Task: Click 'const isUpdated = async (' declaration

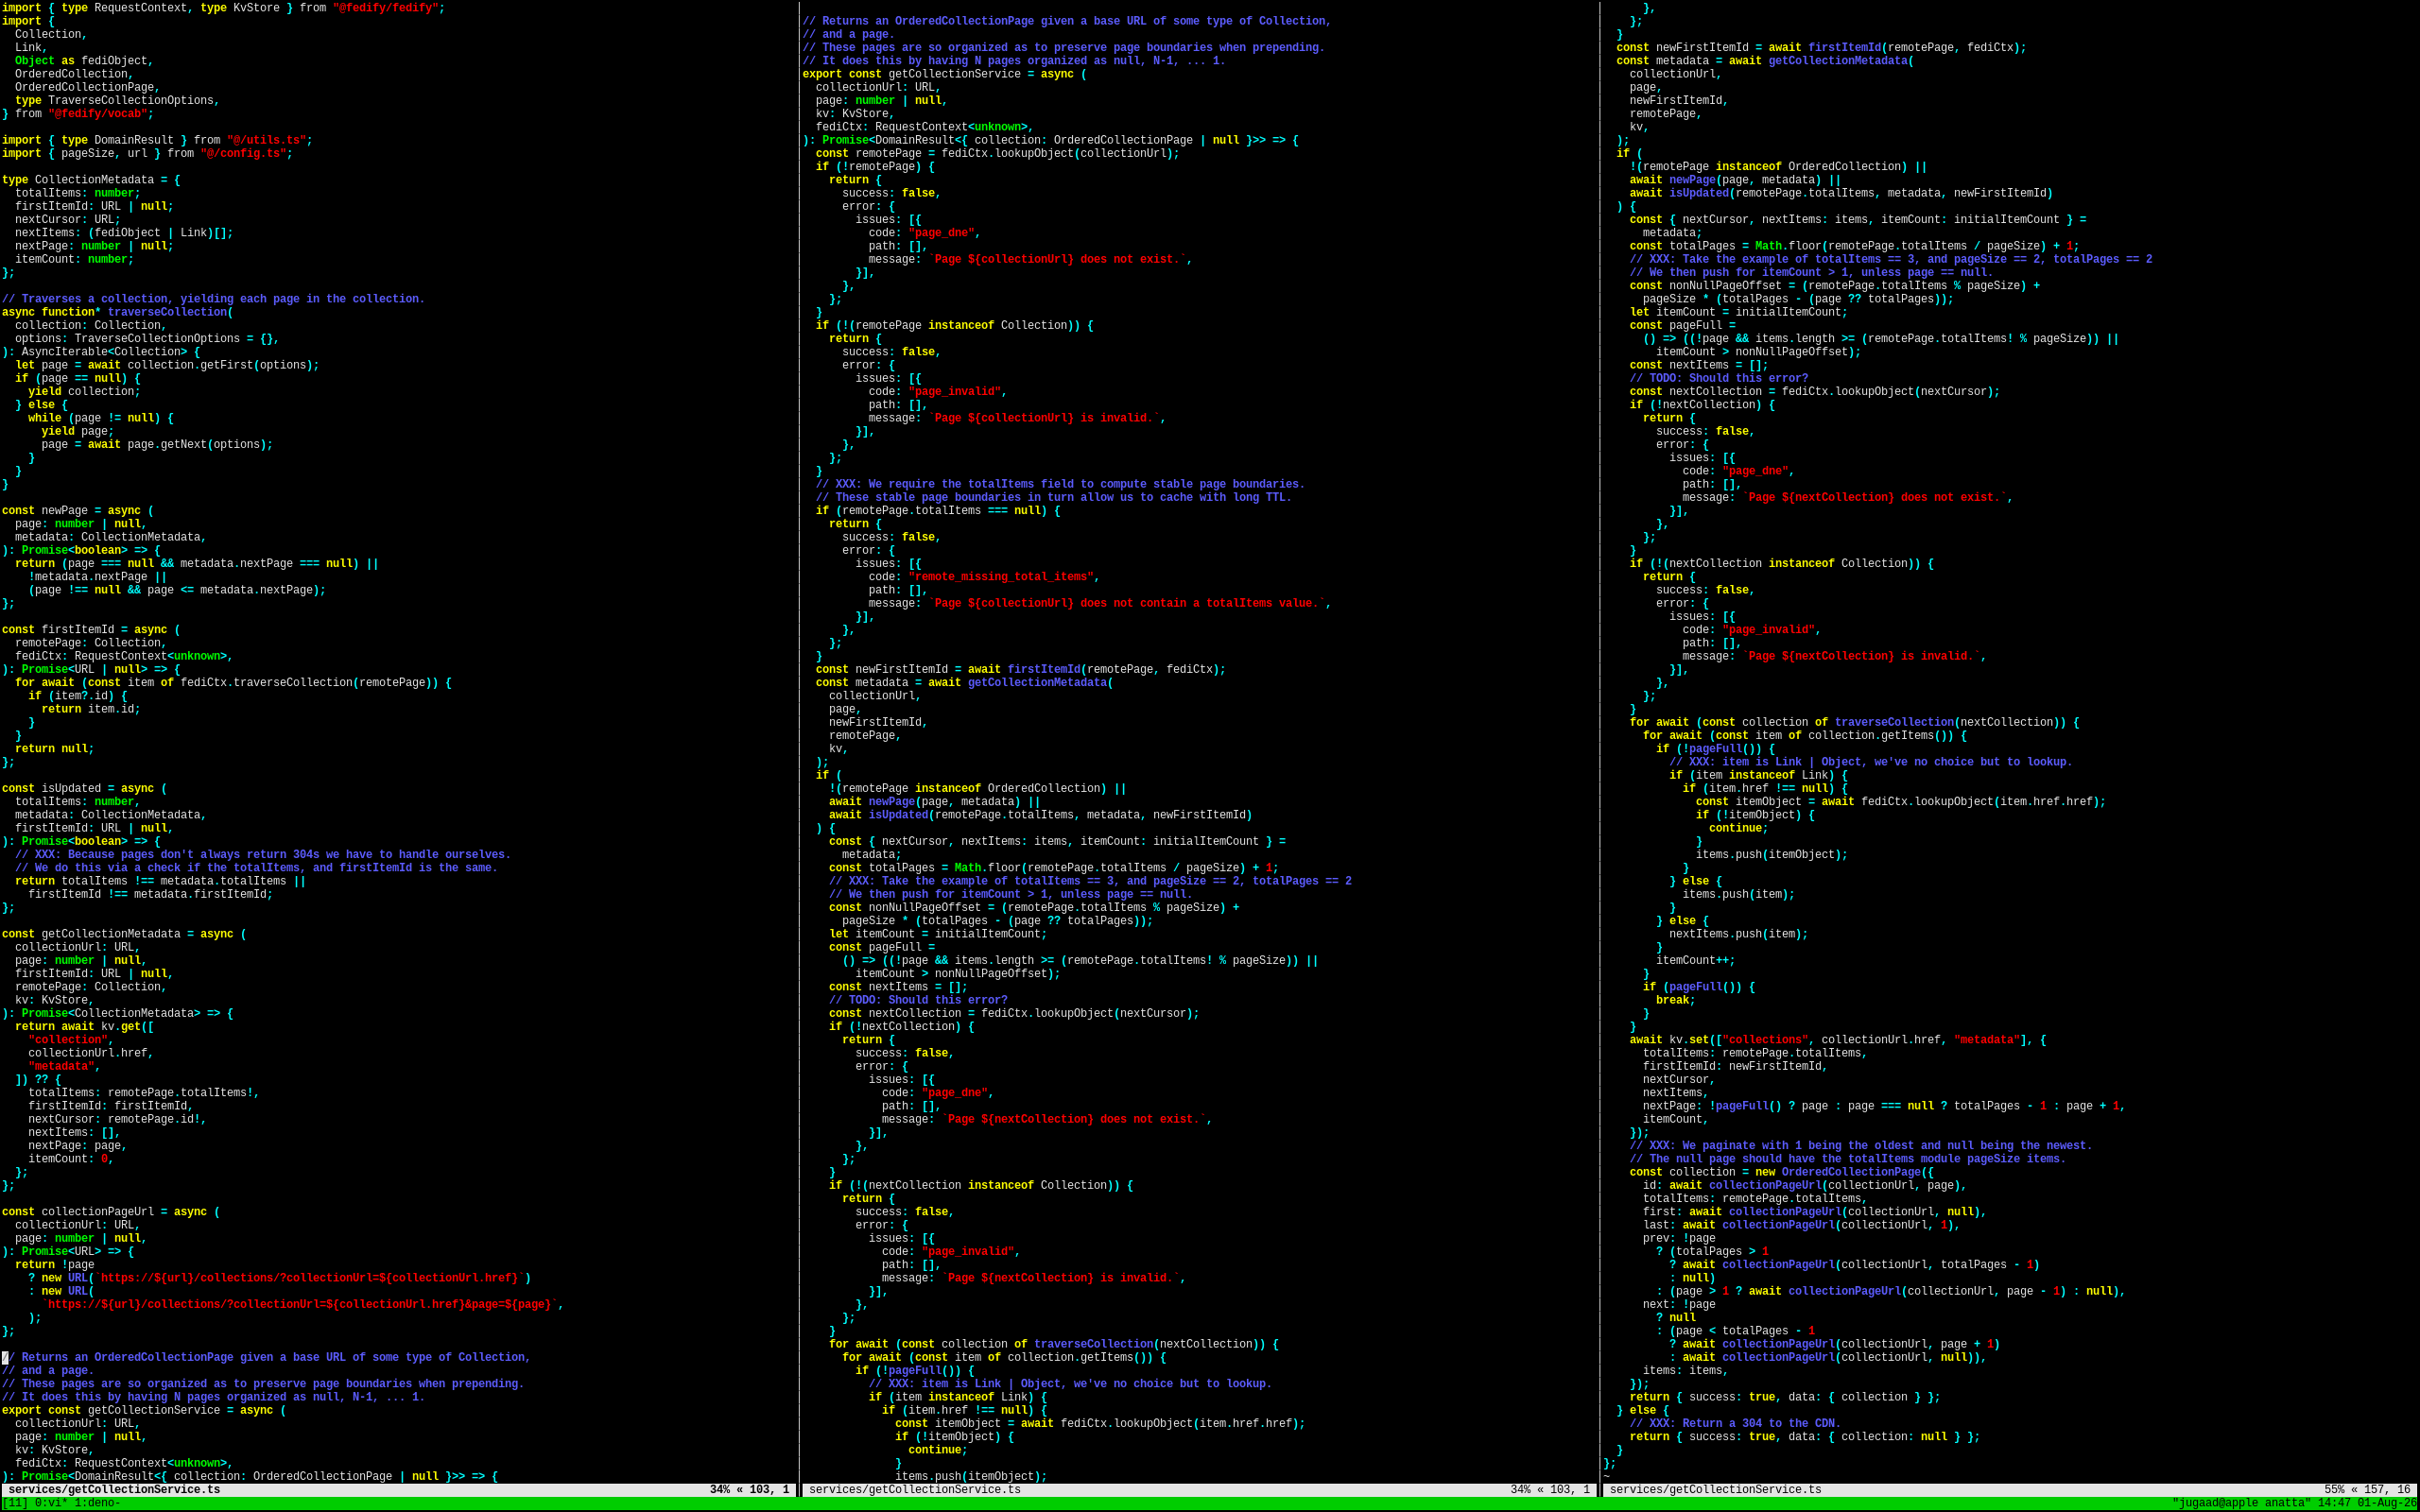Action: point(84,789)
